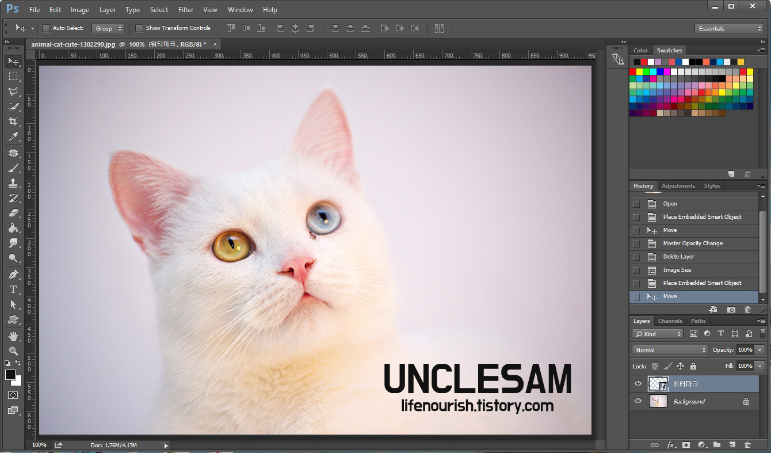Link layers icon in Layers panel
Screen dimensions: 771x453
[x=655, y=445]
